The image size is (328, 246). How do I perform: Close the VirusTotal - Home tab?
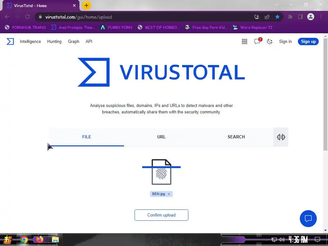point(74,6)
